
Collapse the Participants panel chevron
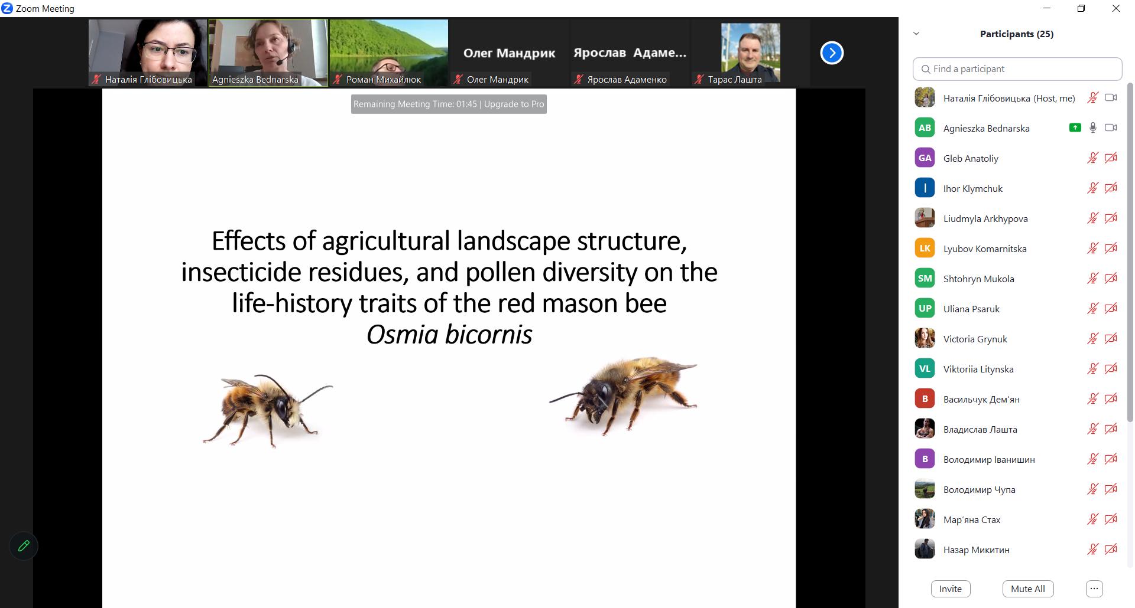click(x=916, y=34)
